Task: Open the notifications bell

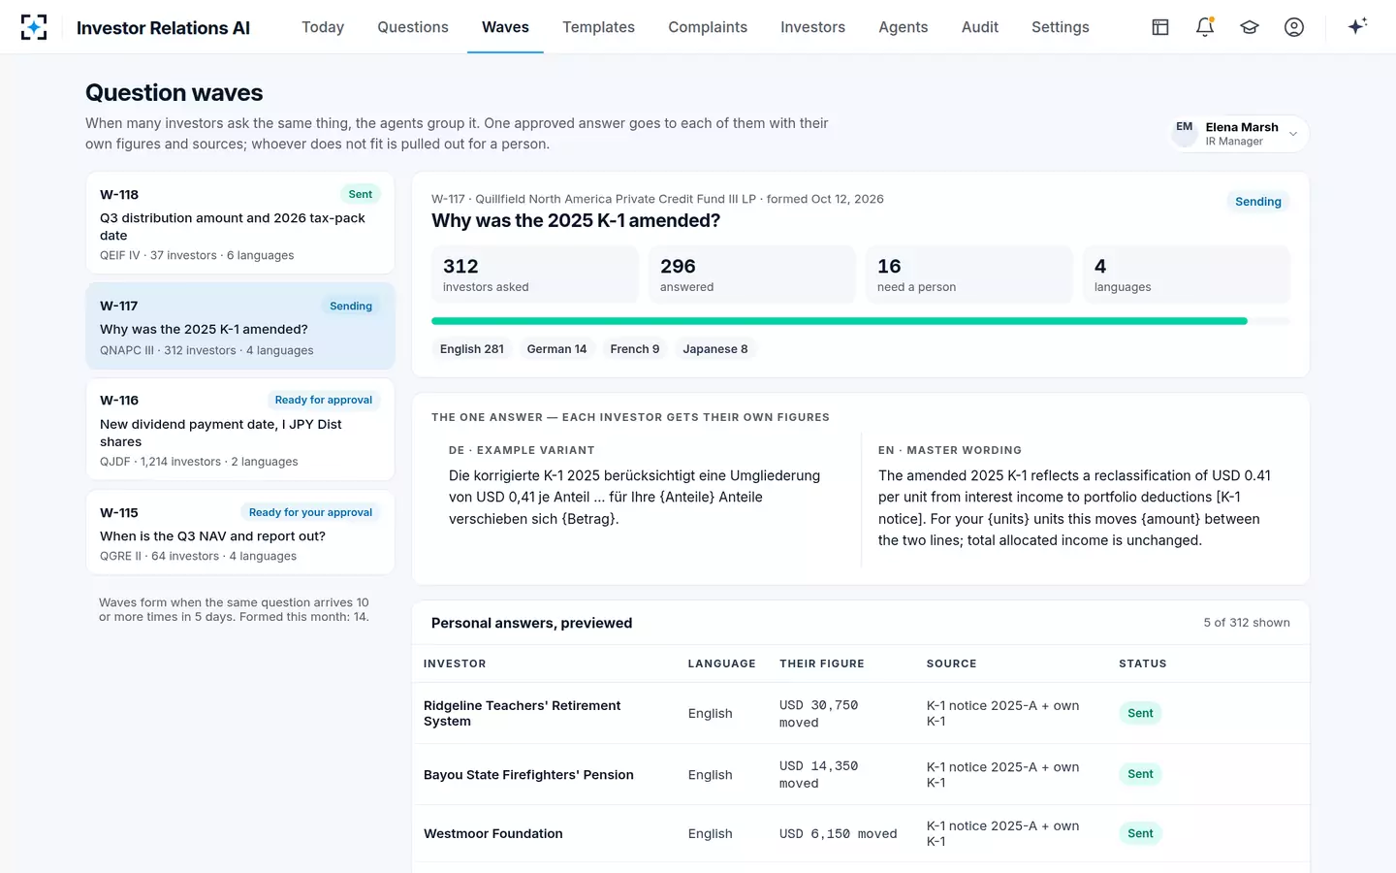Action: click(1205, 27)
